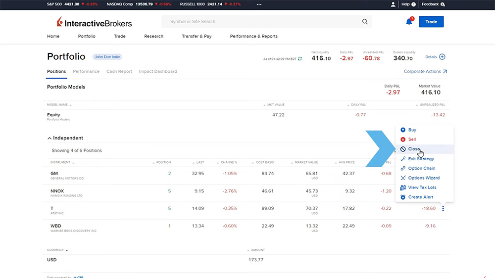495x278 pixels.
Task: Switch to Impact Dashboard tab
Action: click(158, 71)
